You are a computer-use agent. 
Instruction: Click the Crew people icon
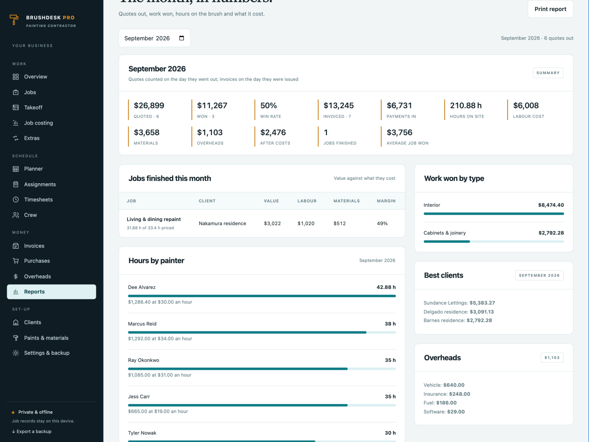point(16,215)
